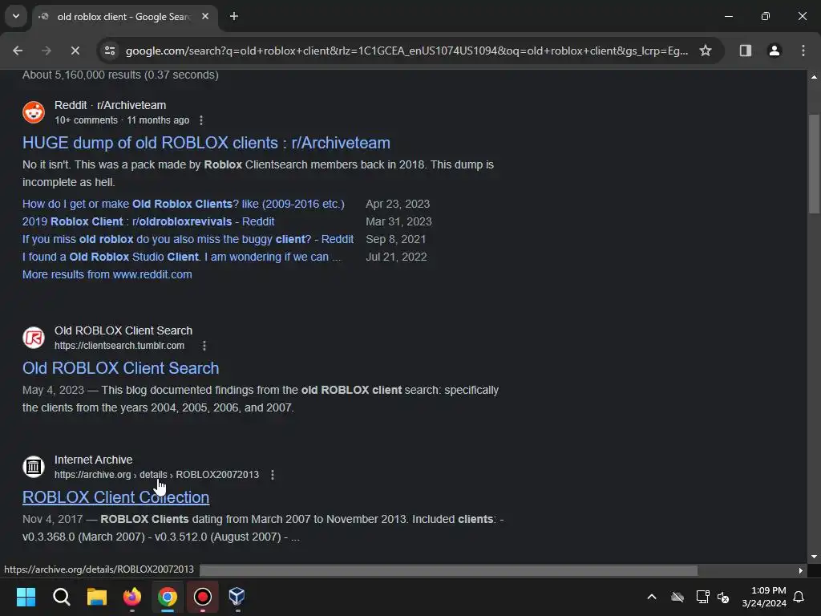Click the browser back arrow
This screenshot has width=821, height=616.
[x=18, y=51]
